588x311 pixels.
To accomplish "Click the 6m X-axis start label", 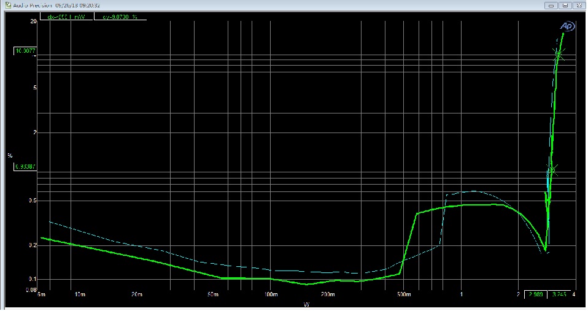I will (x=41, y=295).
